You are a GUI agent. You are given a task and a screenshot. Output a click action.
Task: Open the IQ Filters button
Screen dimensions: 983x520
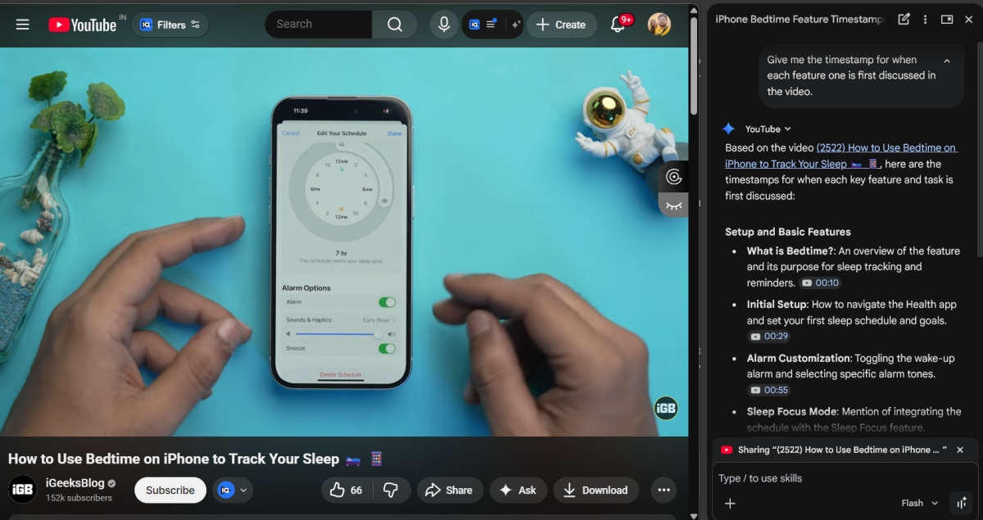[x=170, y=25]
